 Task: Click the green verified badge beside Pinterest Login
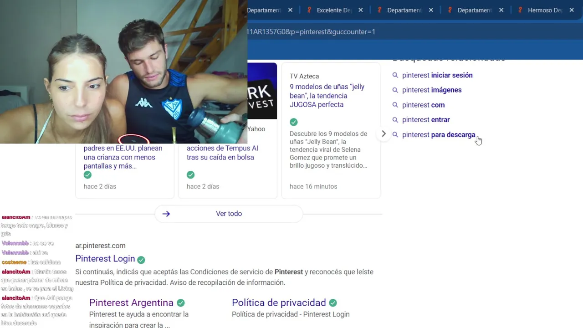(x=141, y=260)
